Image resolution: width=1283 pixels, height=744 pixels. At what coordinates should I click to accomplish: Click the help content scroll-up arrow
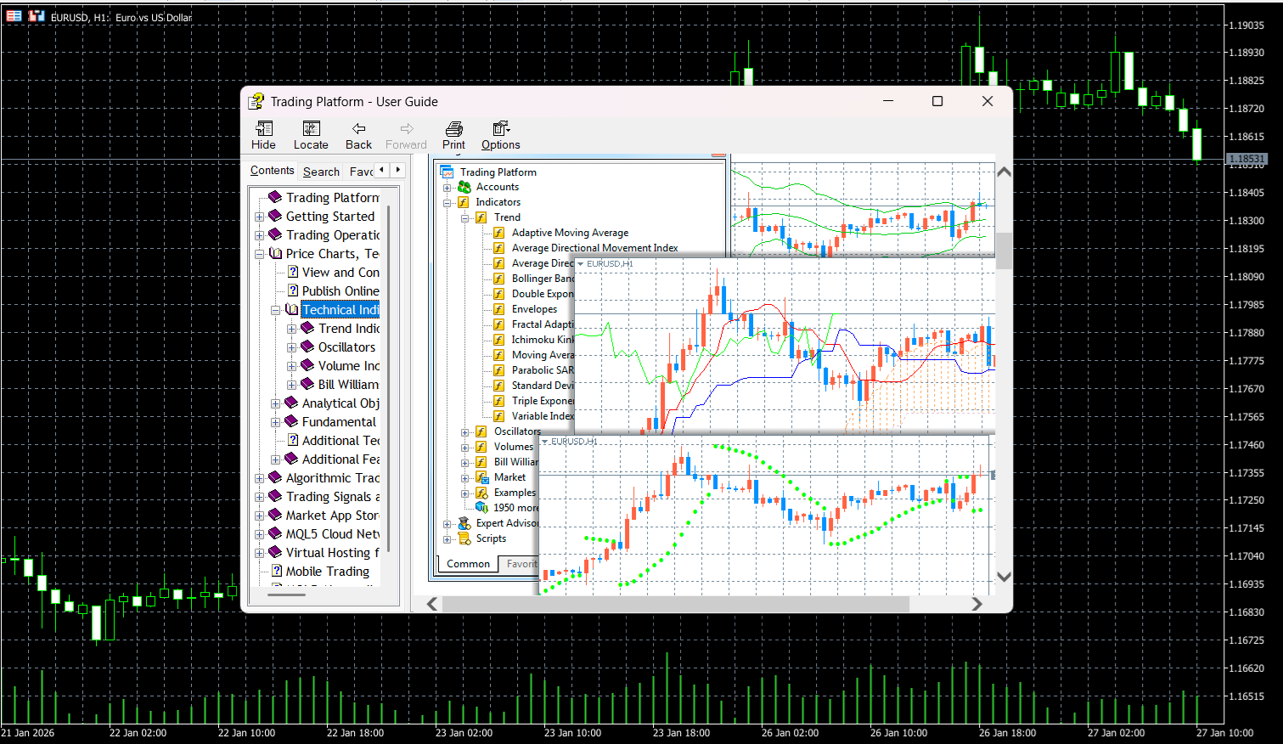tap(1004, 172)
